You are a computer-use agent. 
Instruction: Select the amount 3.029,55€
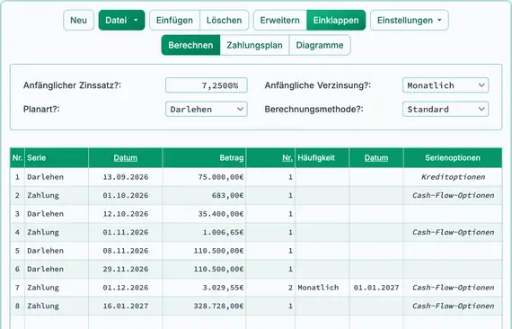[205, 288]
